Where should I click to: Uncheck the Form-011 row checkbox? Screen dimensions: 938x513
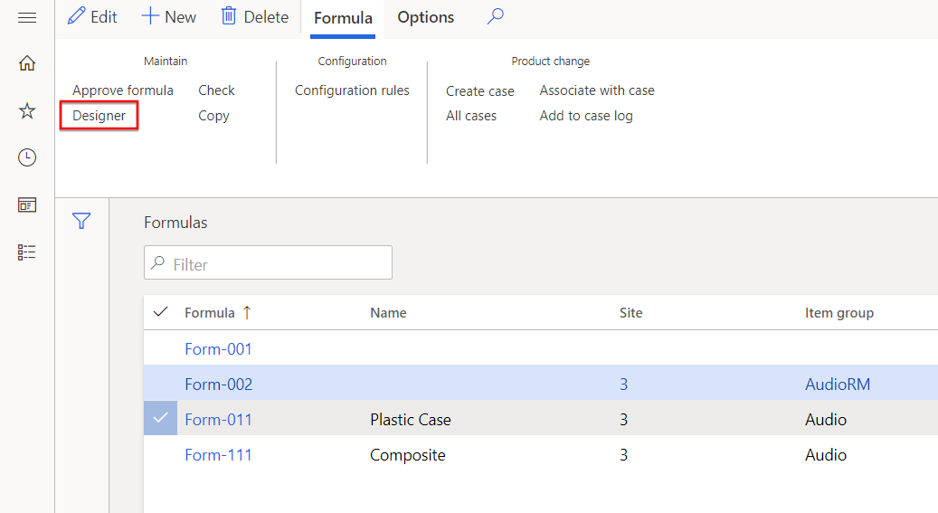tap(160, 418)
